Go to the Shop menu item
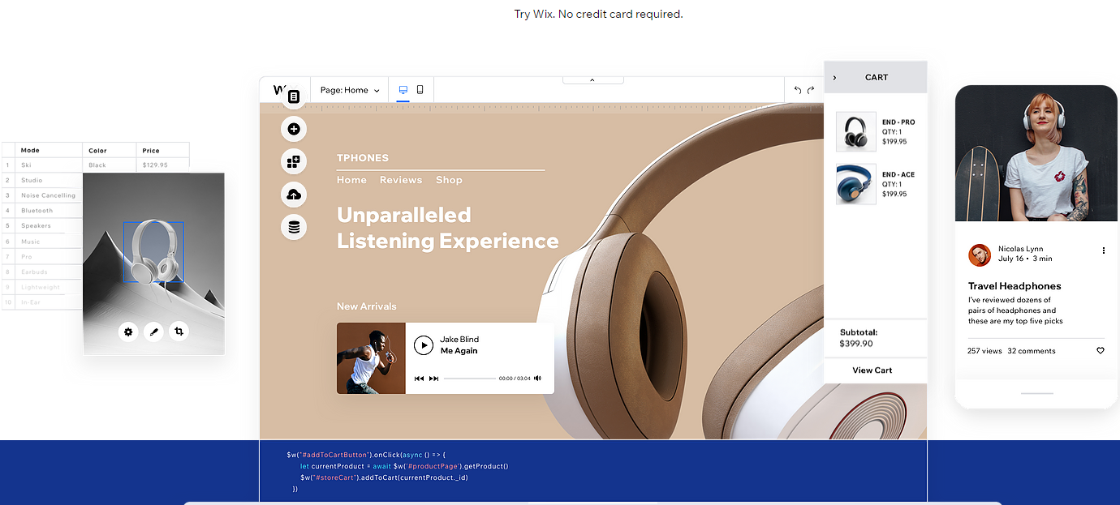 [x=449, y=180]
